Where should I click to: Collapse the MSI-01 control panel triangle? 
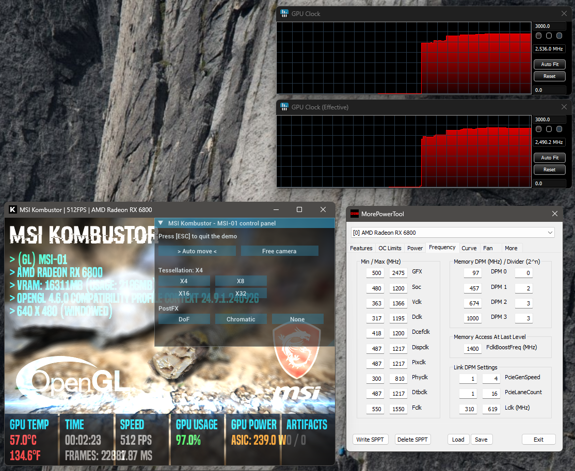161,223
